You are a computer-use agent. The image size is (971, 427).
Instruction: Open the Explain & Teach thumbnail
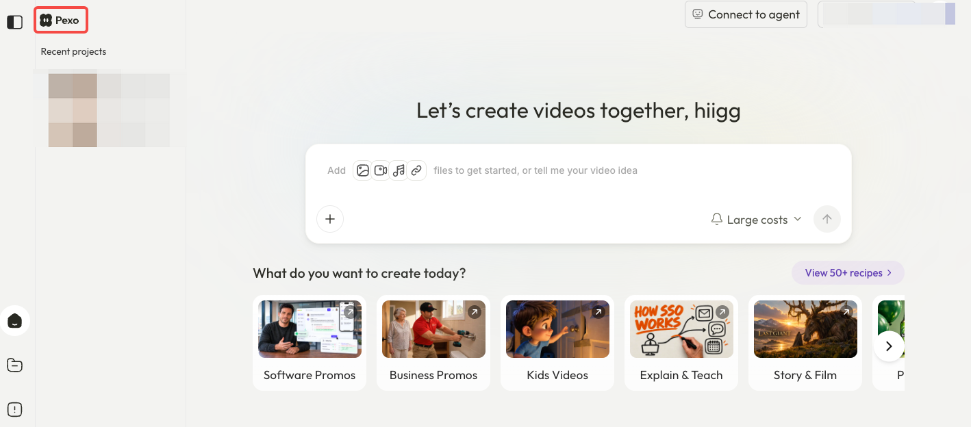[x=681, y=329]
